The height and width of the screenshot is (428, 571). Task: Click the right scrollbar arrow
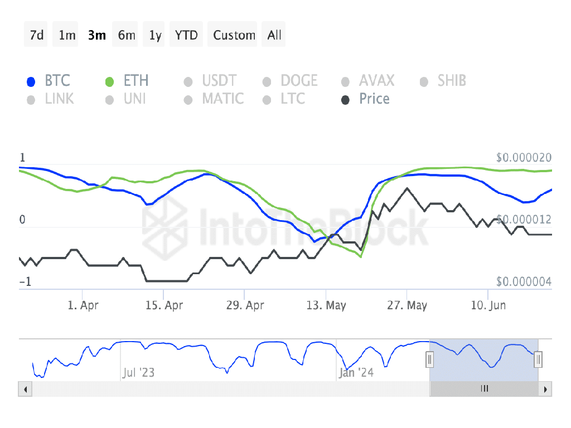tap(546, 389)
